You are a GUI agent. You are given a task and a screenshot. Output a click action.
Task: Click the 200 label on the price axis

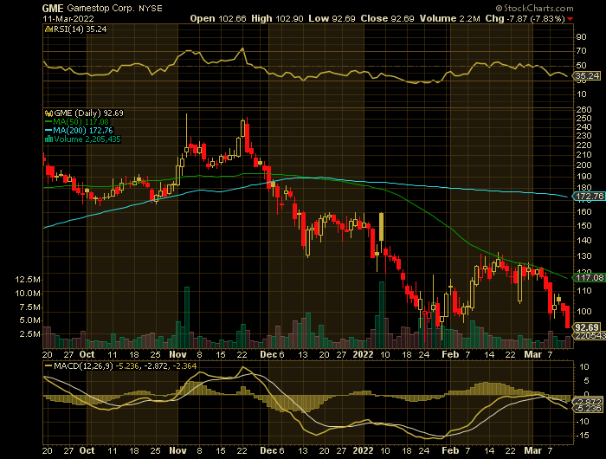pos(583,165)
